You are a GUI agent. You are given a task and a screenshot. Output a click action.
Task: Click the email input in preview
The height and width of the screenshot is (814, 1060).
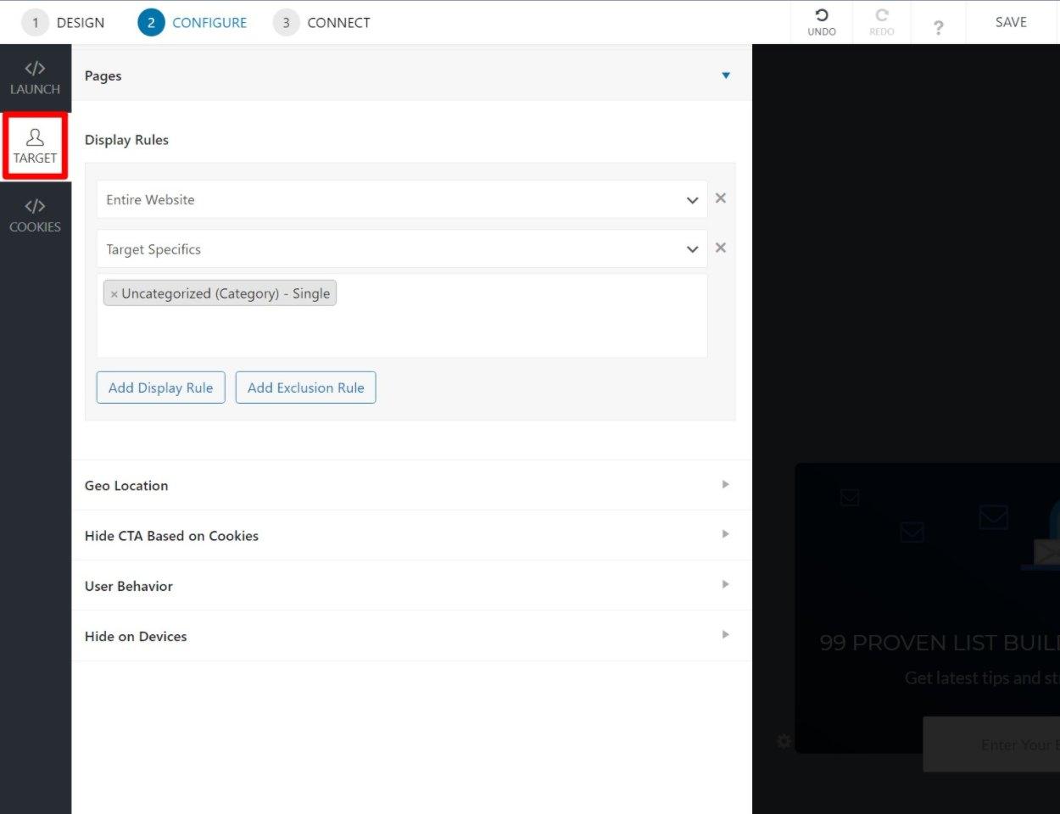point(991,744)
